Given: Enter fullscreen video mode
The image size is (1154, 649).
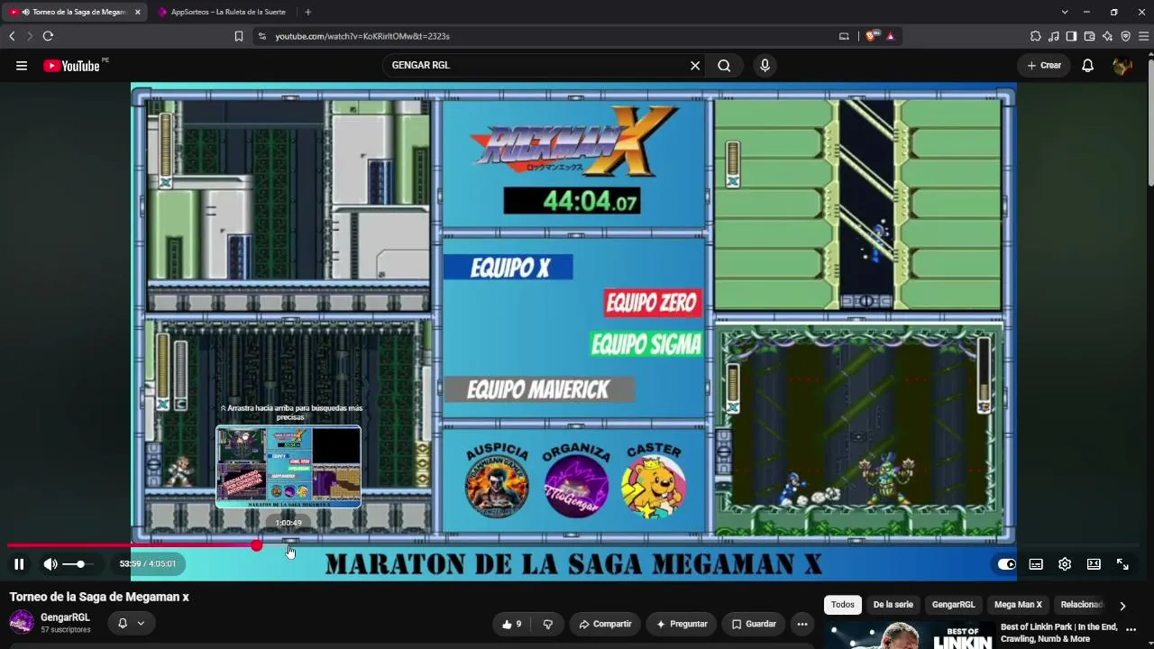Looking at the screenshot, I should [1122, 564].
